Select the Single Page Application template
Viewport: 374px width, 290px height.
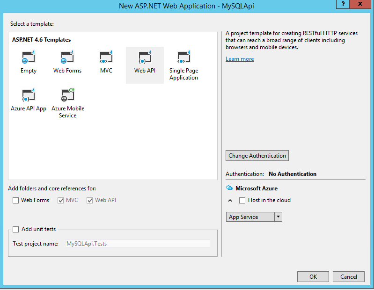[183, 58]
